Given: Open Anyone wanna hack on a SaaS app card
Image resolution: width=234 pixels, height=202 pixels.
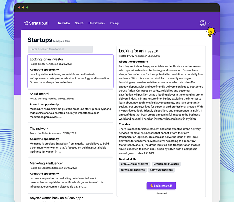Looking at the screenshot, I should click(71, 198).
